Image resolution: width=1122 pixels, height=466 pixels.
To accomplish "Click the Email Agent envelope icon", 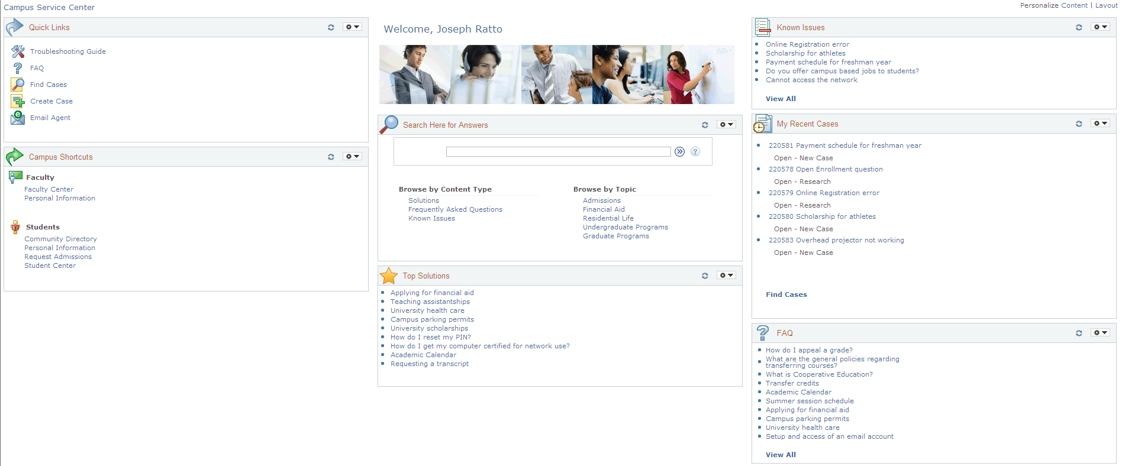I will (18, 118).
